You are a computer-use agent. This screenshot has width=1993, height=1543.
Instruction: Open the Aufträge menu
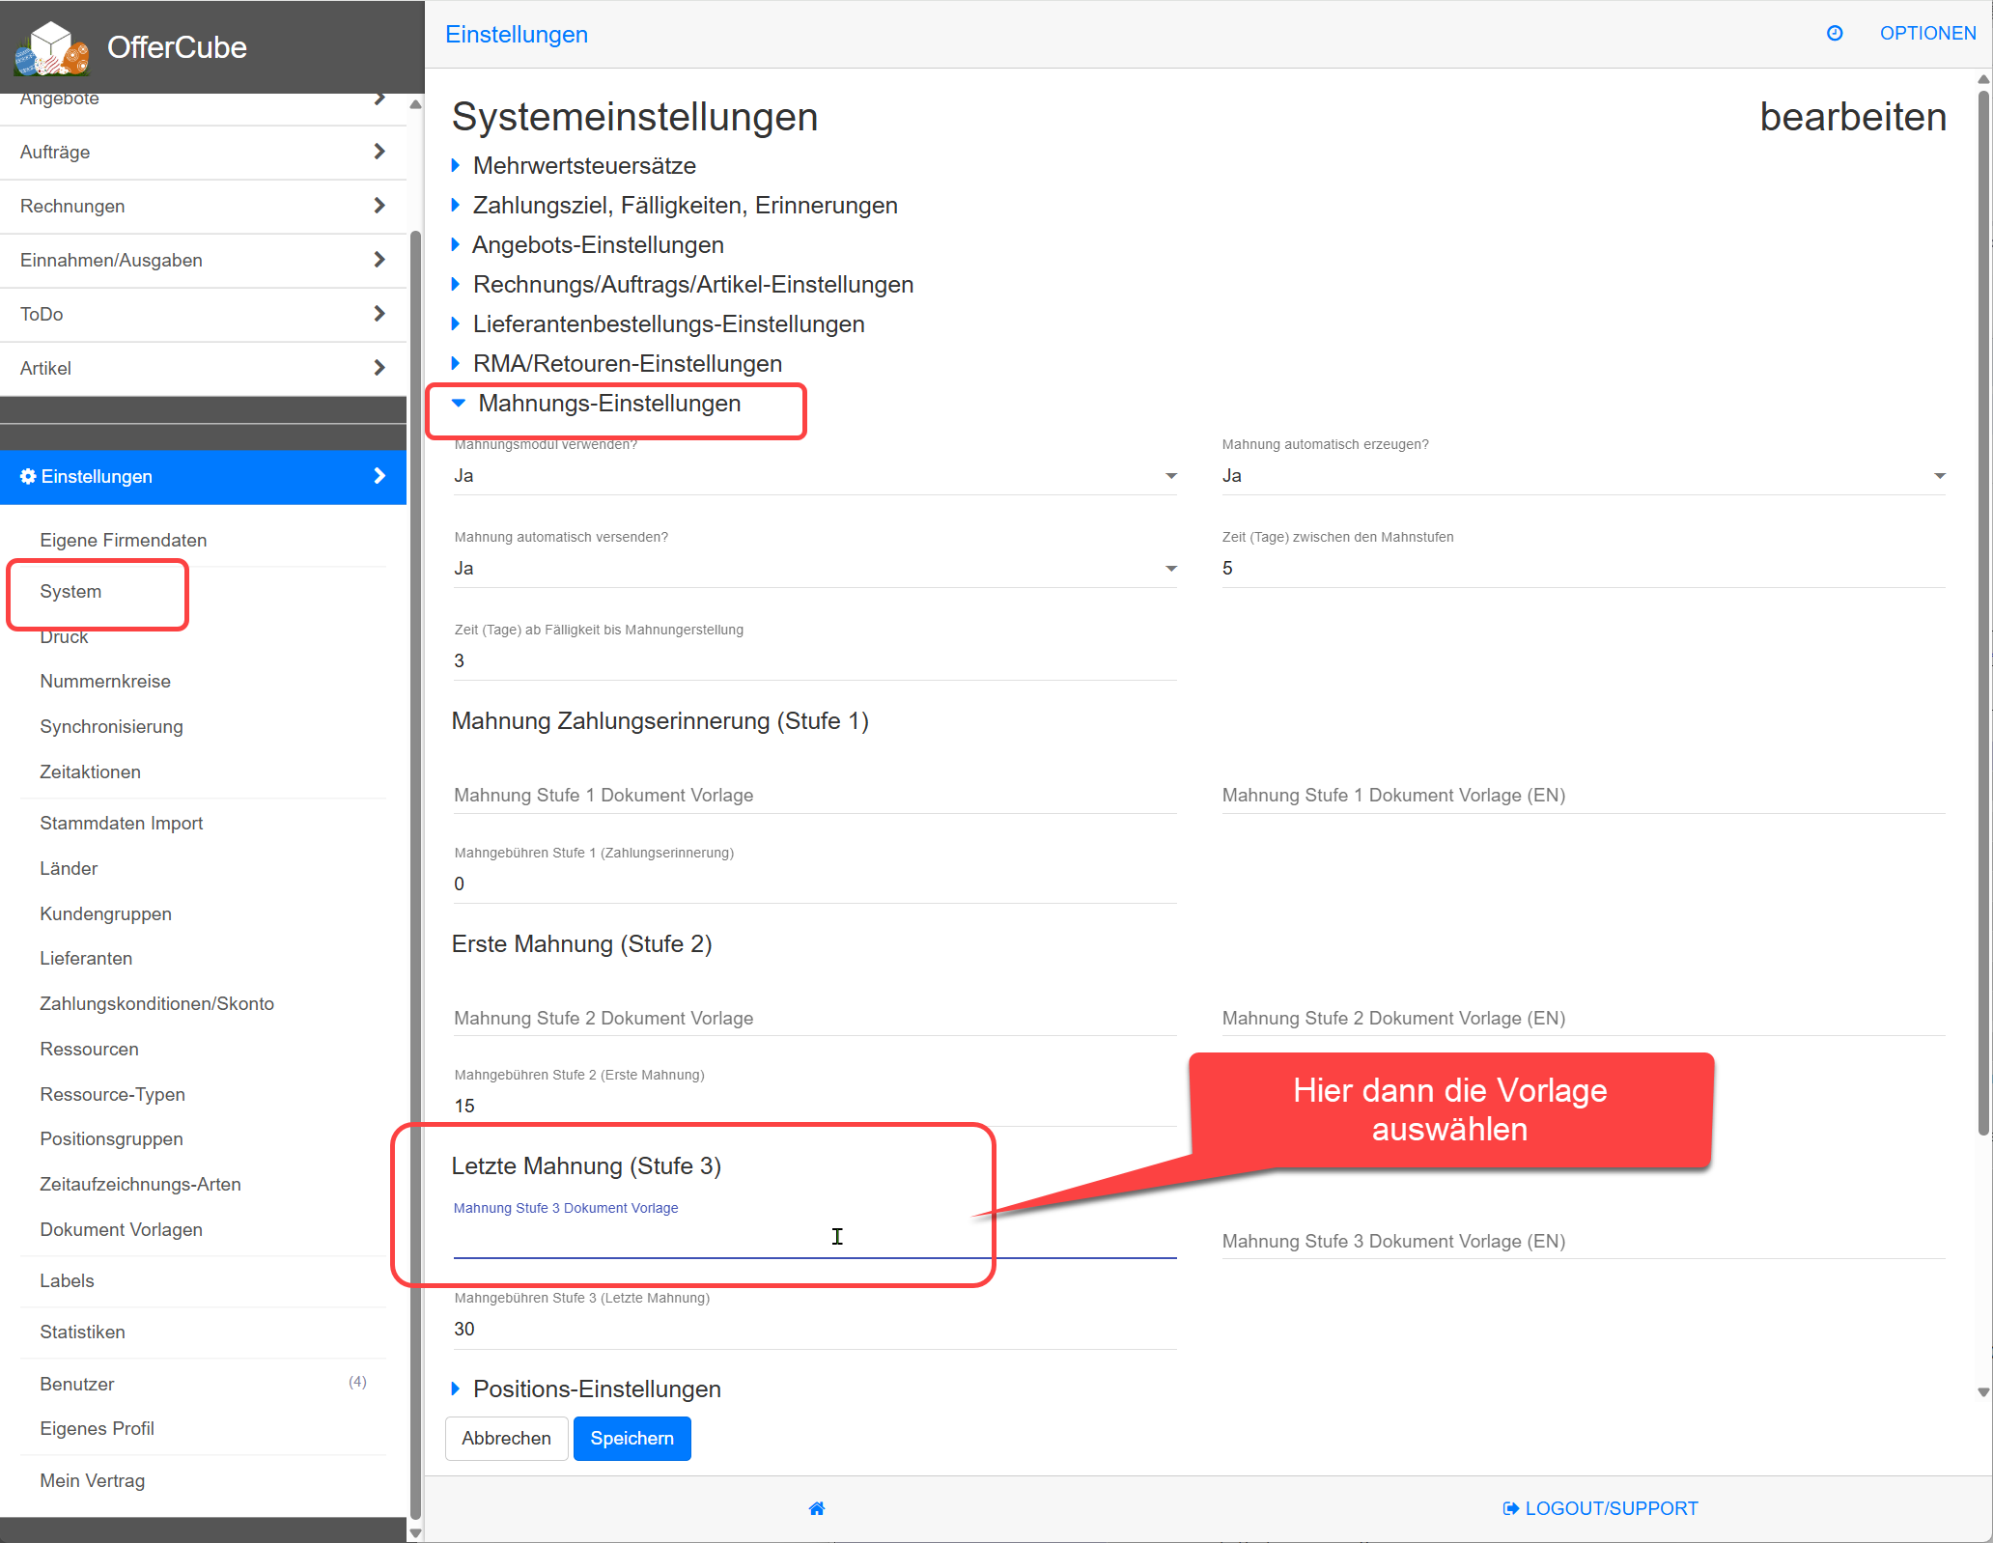click(x=203, y=153)
